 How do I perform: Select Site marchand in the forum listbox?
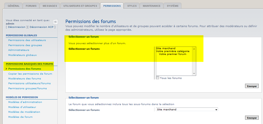[166, 48]
